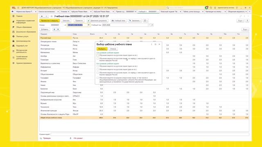
Task: Open Главное section in sidebar
Action: coord(19,16)
